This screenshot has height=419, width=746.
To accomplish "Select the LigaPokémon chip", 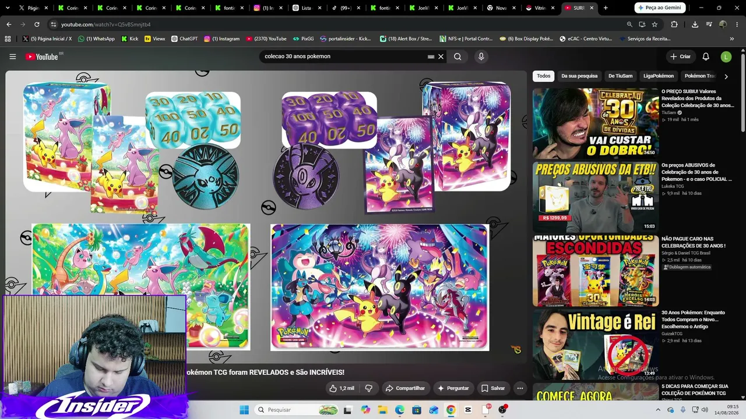I will pyautogui.click(x=658, y=76).
